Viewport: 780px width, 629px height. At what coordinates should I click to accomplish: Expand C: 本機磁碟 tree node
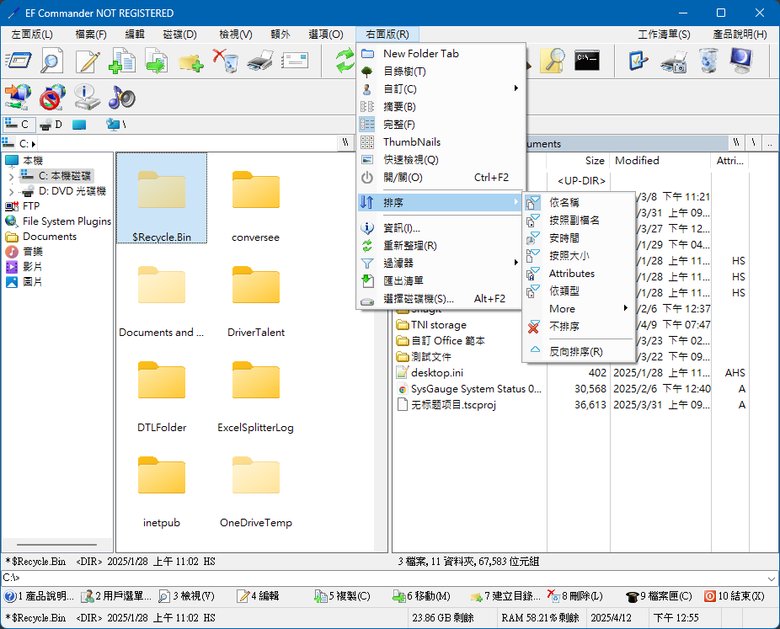pyautogui.click(x=11, y=177)
